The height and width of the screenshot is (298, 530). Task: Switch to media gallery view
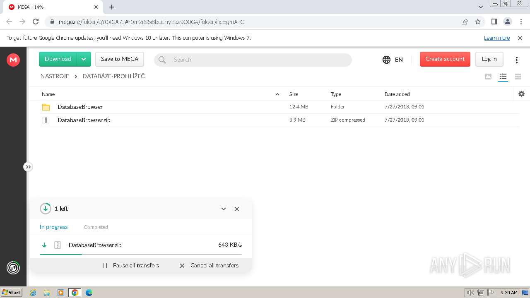488,77
